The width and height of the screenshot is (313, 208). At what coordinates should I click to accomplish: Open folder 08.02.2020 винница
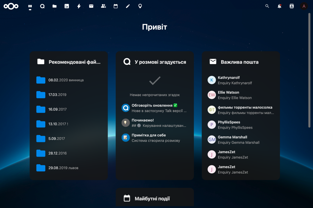pos(66,80)
